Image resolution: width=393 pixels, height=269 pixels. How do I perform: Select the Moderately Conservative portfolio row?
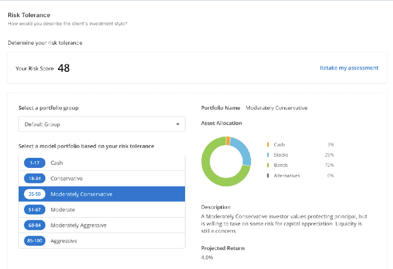(102, 194)
